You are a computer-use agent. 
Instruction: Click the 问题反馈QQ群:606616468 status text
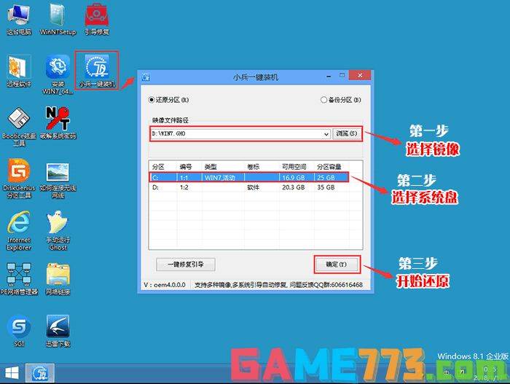pyautogui.click(x=326, y=285)
